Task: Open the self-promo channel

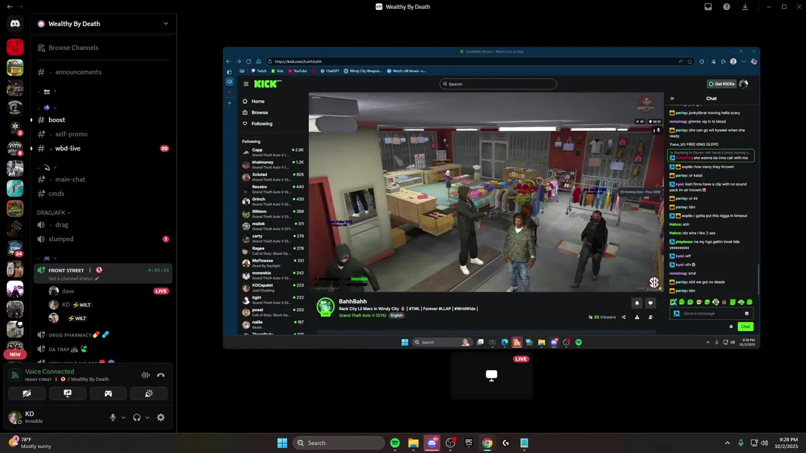Action: [104, 134]
